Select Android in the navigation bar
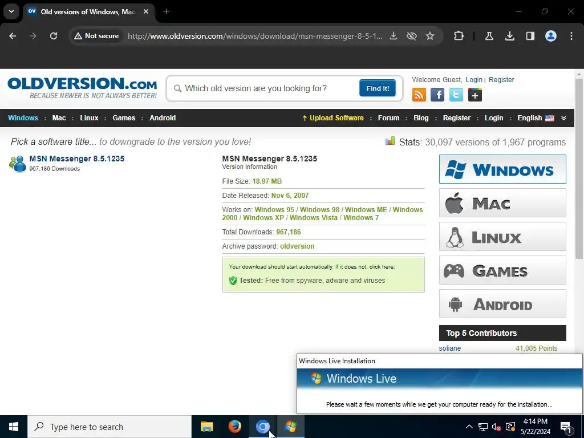584x438 pixels. 163,118
